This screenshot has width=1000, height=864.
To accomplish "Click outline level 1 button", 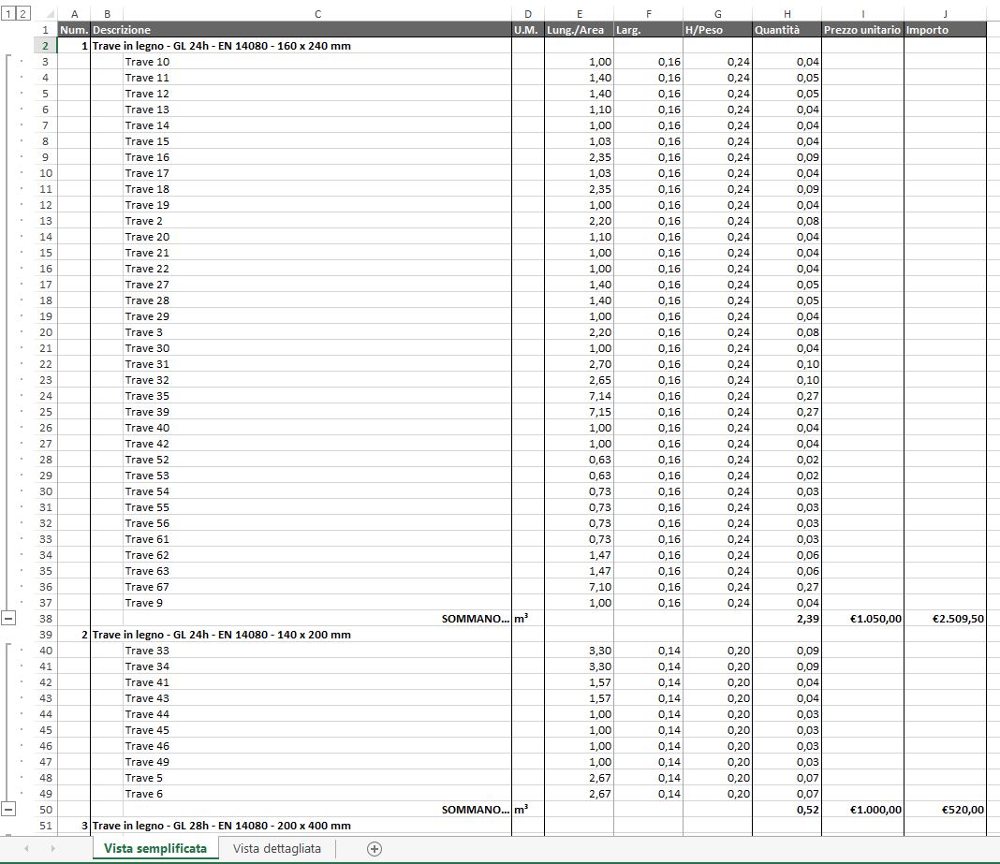I will (x=8, y=13).
